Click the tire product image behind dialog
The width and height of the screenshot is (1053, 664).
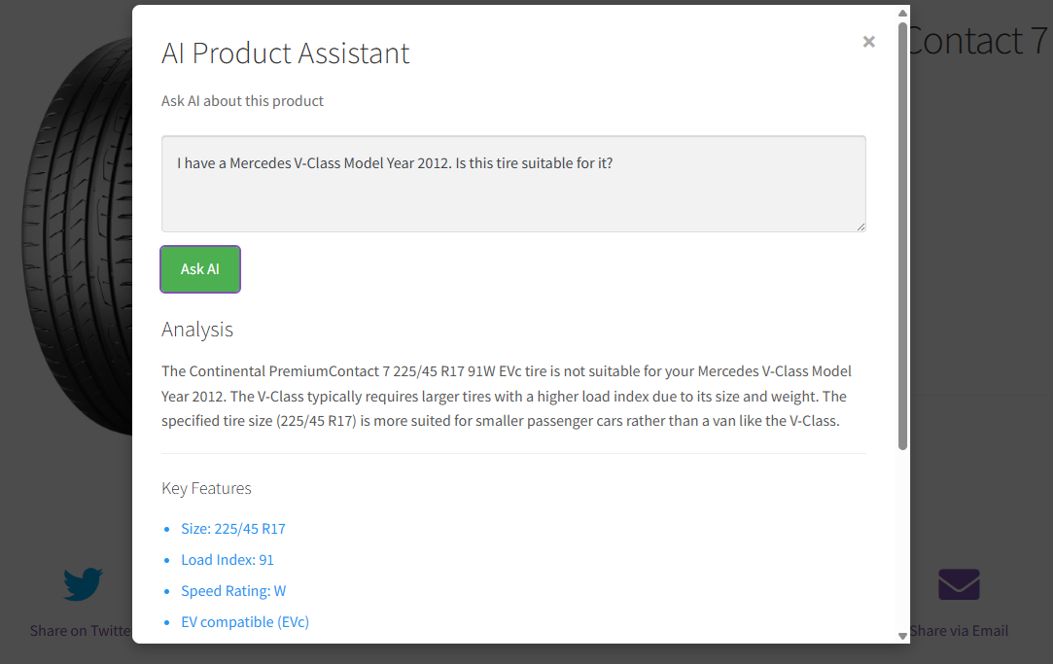click(x=77, y=235)
